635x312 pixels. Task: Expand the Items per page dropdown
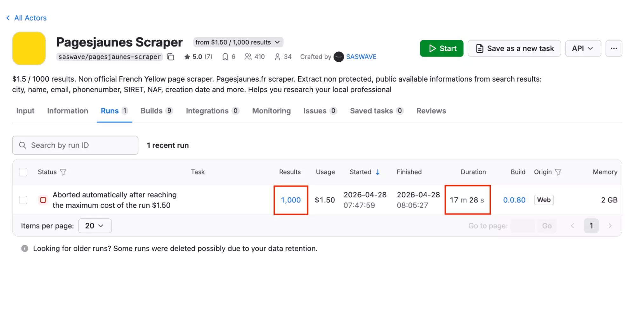tap(95, 226)
